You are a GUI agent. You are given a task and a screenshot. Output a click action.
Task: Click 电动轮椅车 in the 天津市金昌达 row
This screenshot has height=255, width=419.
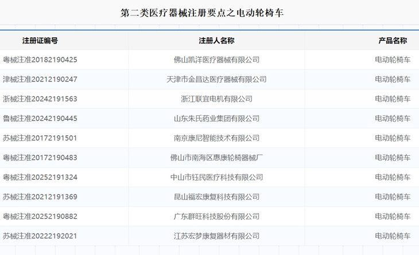(393, 79)
